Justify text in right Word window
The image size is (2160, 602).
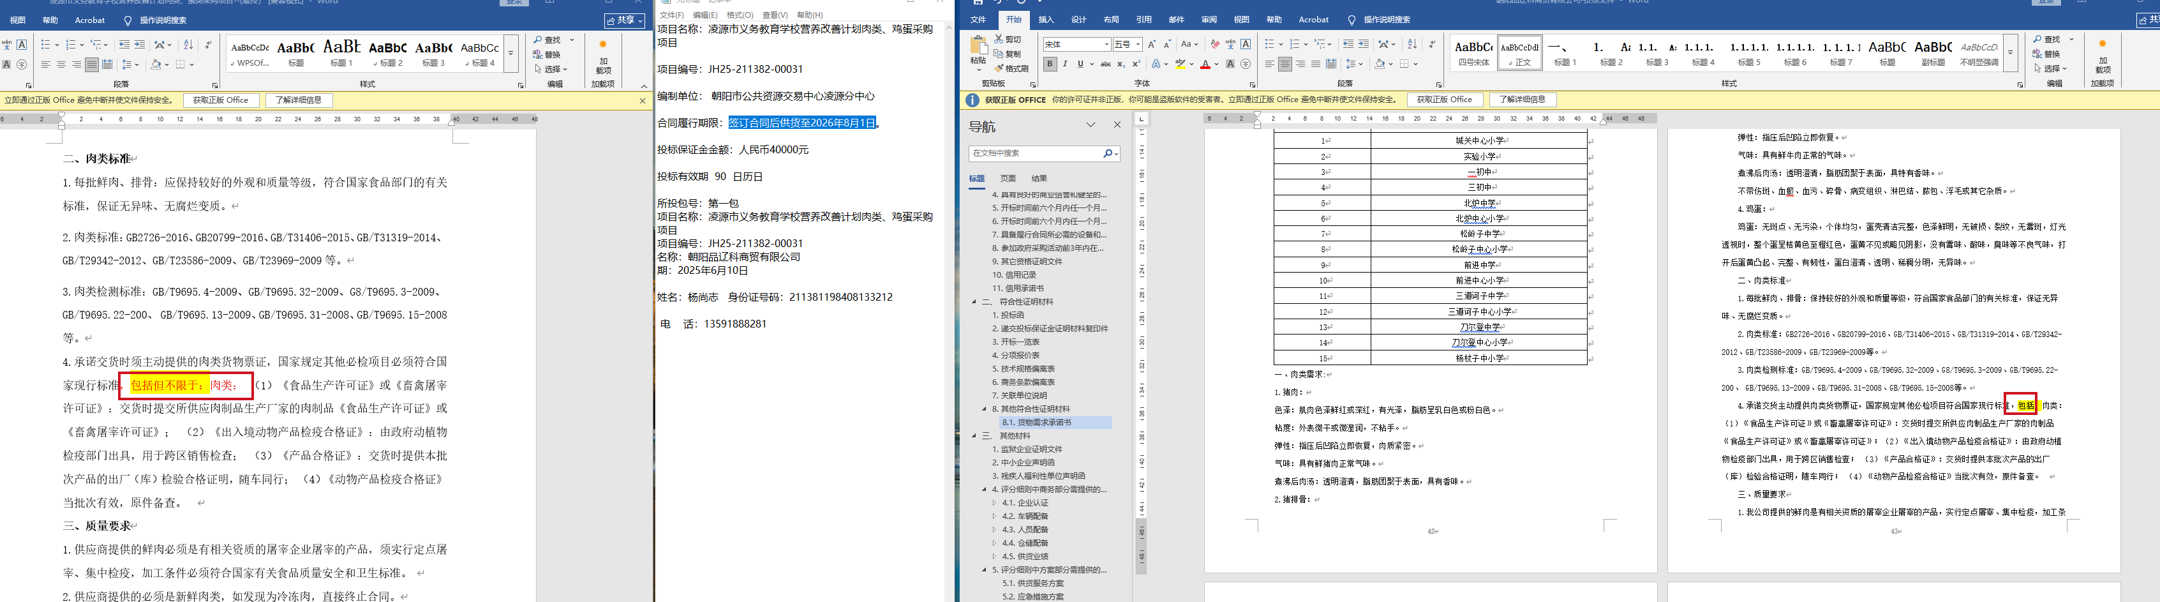tap(1316, 64)
